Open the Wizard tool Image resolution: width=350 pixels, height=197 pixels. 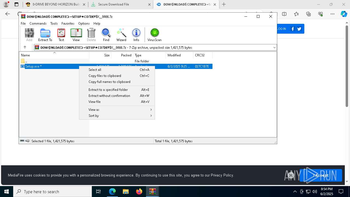click(x=121, y=35)
